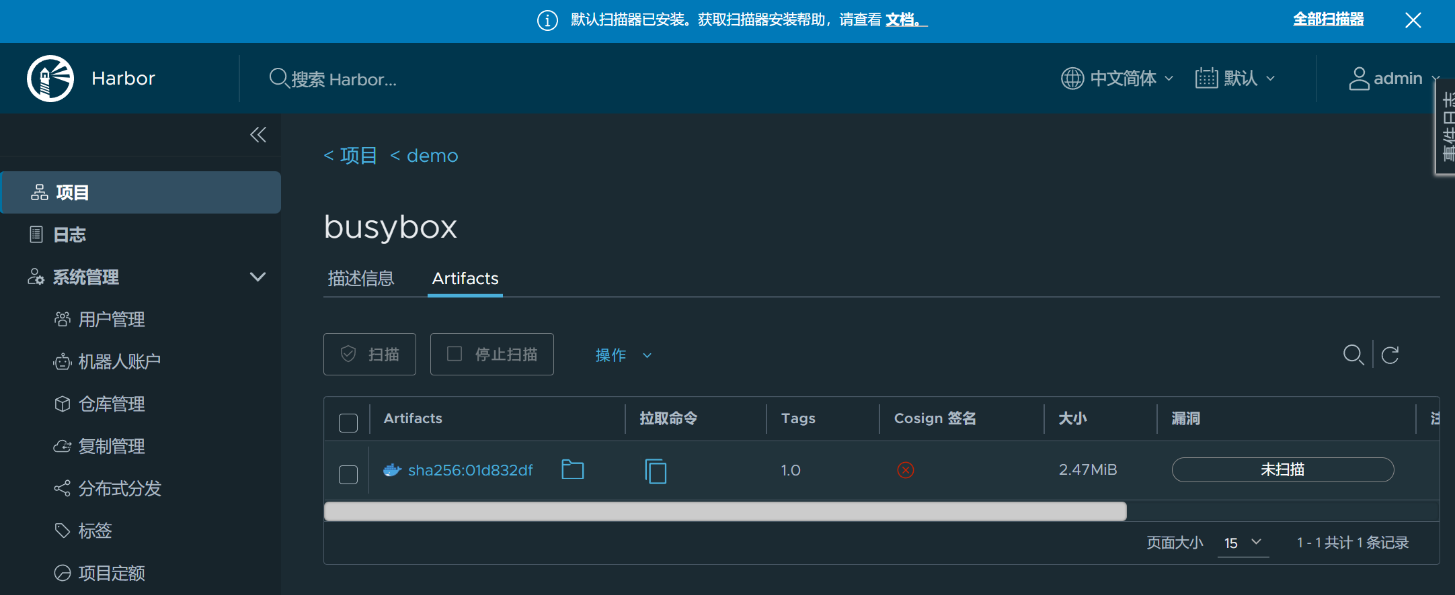The width and height of the screenshot is (1455, 595).
Task: Dismiss the scanner banner with X
Action: click(x=1413, y=20)
